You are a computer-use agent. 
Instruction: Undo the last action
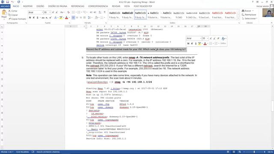12,2
